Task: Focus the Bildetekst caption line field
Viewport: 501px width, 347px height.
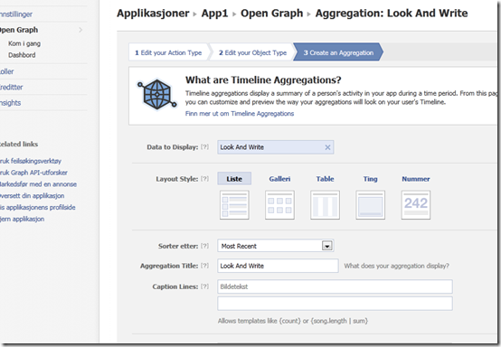Action: point(335,286)
